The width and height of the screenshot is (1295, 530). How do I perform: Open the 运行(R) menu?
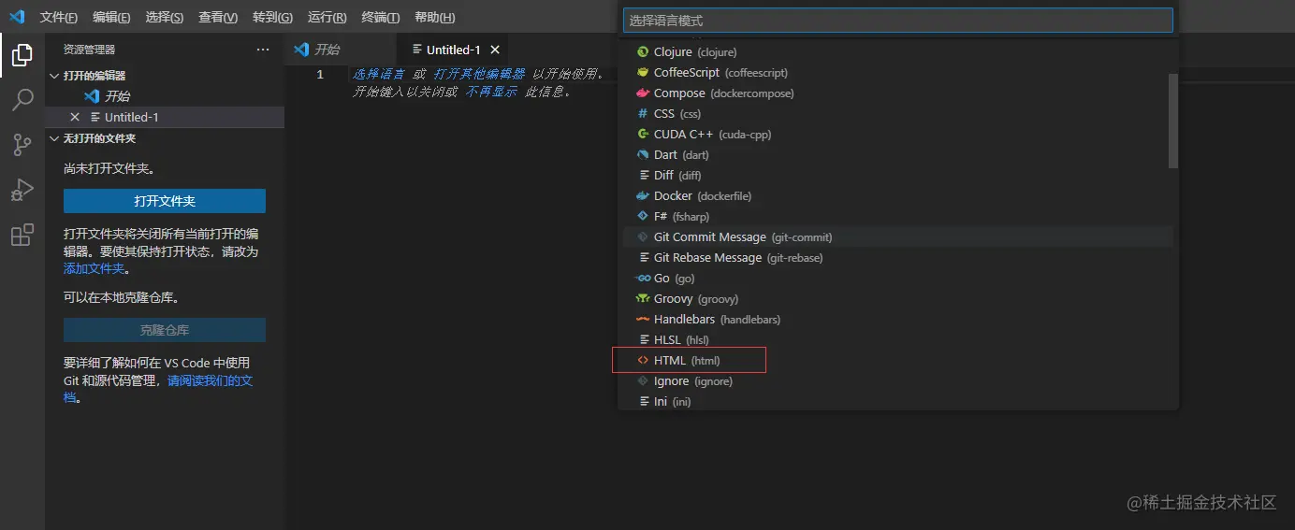click(x=327, y=18)
